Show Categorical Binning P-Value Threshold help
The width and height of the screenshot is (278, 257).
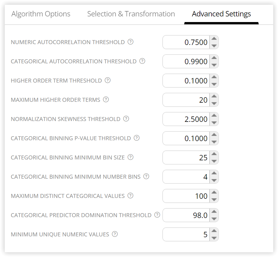tap(137, 138)
